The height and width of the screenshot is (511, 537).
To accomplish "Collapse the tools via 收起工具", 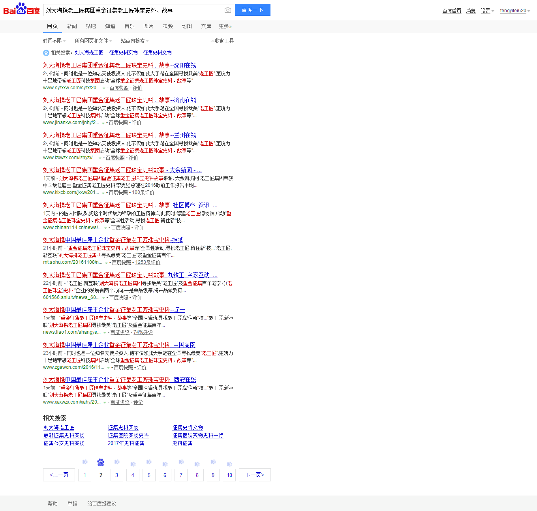I will point(223,41).
